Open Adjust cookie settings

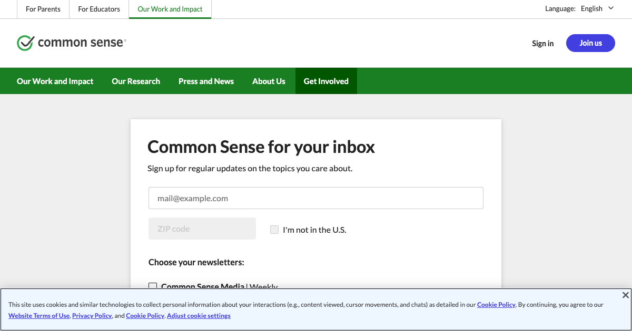point(199,315)
